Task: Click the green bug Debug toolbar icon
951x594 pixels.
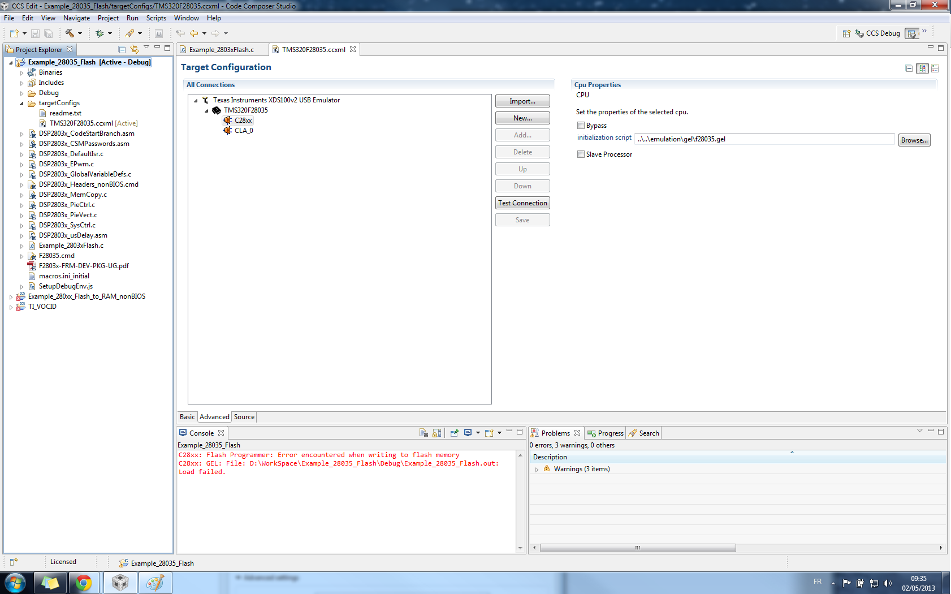Action: pos(100,33)
